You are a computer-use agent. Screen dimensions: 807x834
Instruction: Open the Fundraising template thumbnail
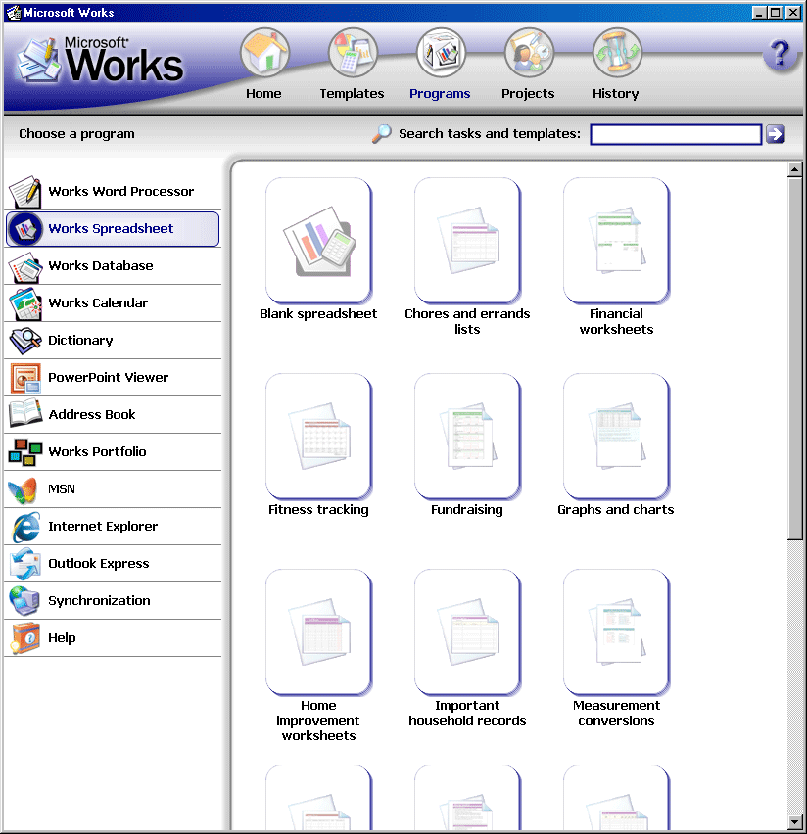(x=467, y=437)
